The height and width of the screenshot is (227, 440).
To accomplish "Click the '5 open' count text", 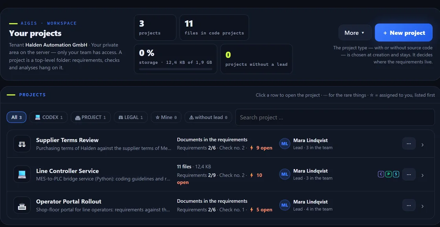I will (x=264, y=210).
